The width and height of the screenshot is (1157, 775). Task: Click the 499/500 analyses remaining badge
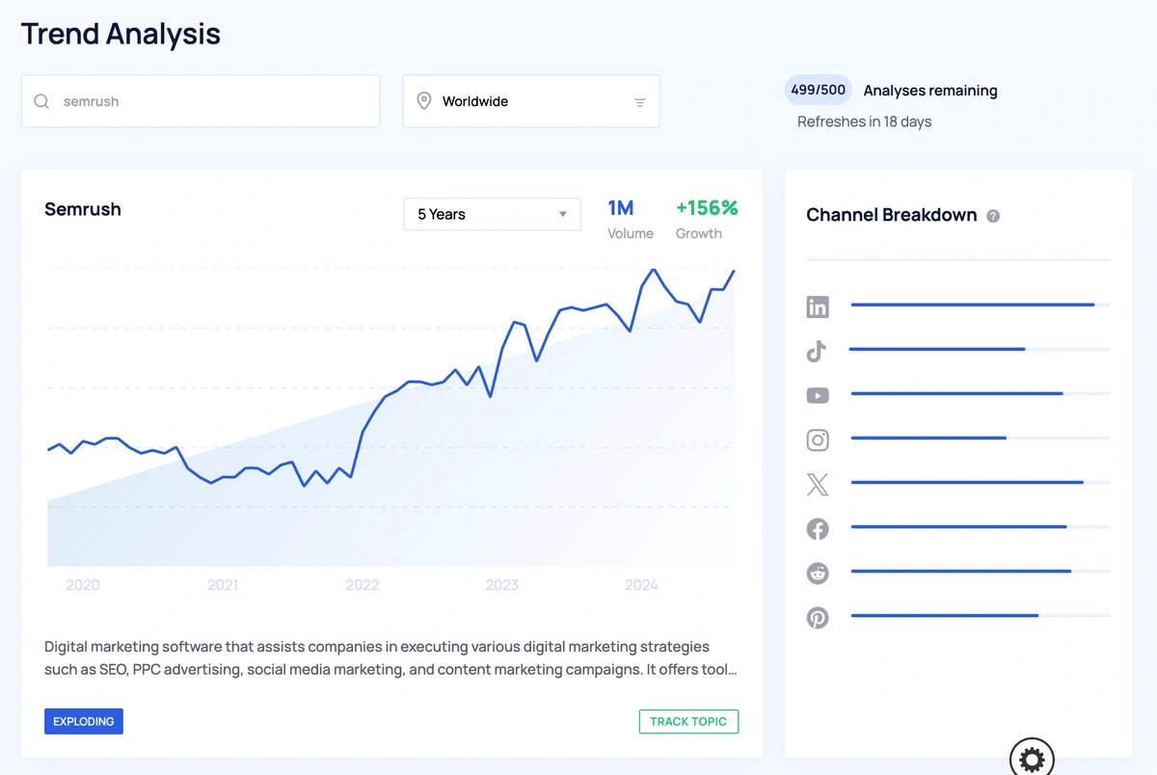pos(818,90)
